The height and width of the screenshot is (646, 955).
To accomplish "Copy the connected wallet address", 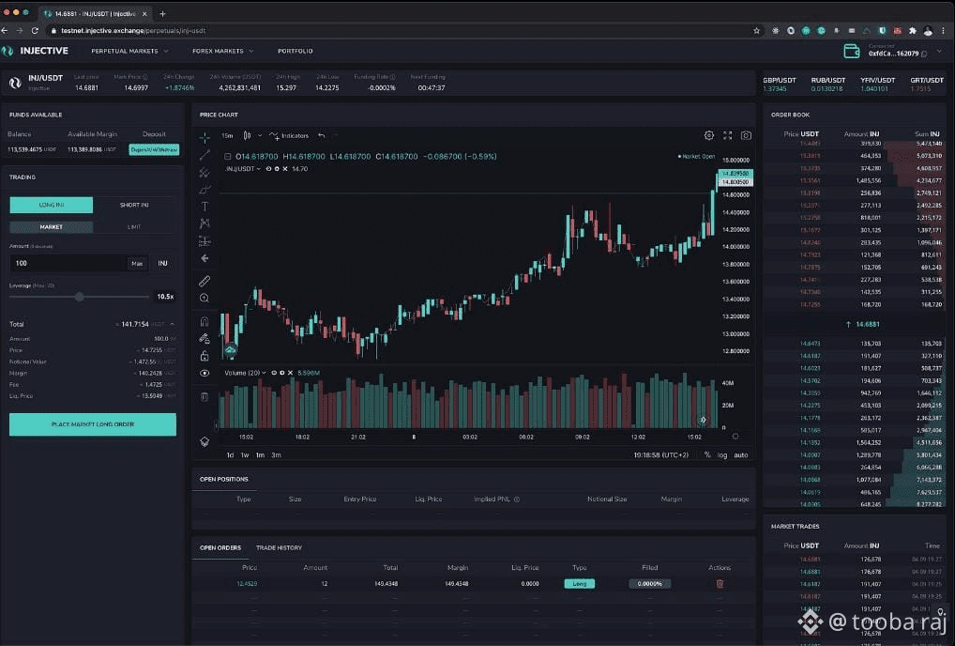I will tap(924, 54).
